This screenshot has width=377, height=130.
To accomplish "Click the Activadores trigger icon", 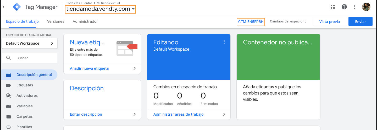I will click(9, 96).
